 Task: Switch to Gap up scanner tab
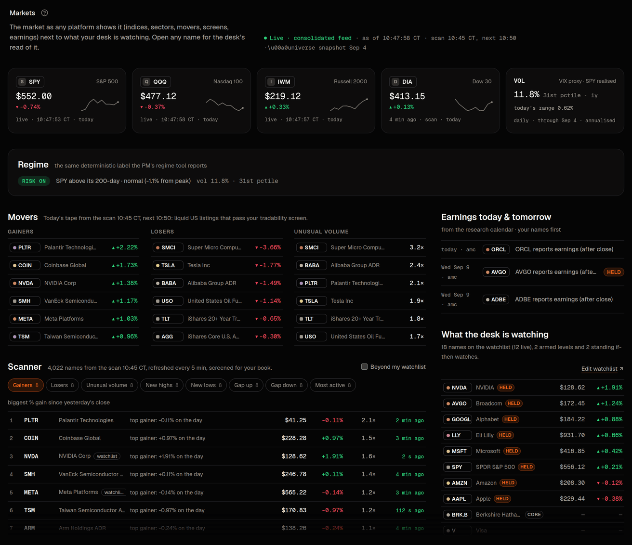click(x=246, y=385)
